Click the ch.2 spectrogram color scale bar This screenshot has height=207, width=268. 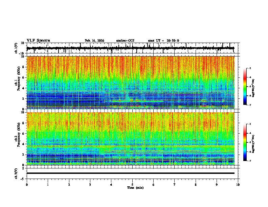(x=245, y=142)
